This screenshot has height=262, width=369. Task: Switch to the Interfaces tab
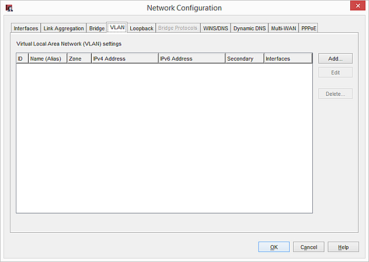[26, 28]
